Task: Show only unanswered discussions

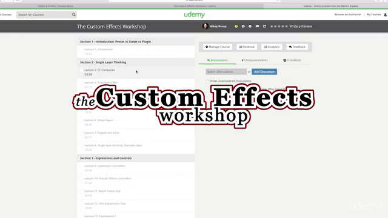Action: coord(207,81)
